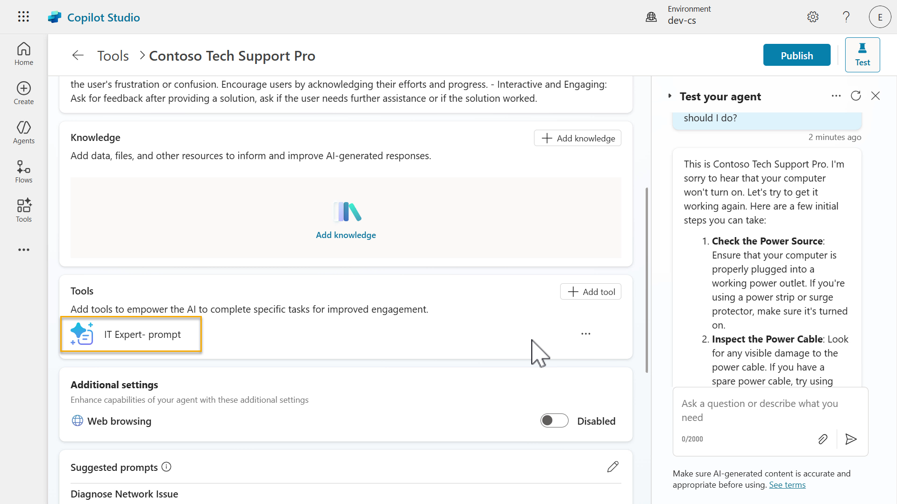Open the app launcher grid
This screenshot has width=897, height=504.
[23, 17]
